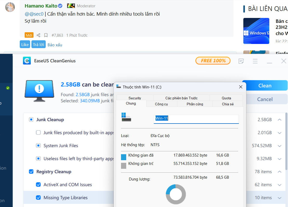Open the Các phiên bản Trước tab
Screen dimensions: 288x207
point(182,98)
